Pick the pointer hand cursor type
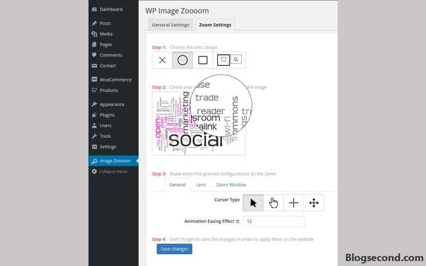The height and width of the screenshot is (266, 426). [x=273, y=203]
